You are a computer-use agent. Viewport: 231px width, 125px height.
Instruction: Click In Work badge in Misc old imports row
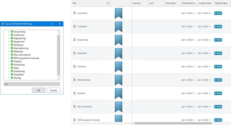[218, 107]
